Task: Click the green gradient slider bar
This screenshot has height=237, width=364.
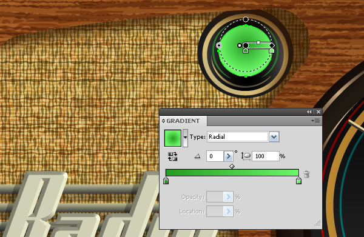Action: tap(232, 173)
